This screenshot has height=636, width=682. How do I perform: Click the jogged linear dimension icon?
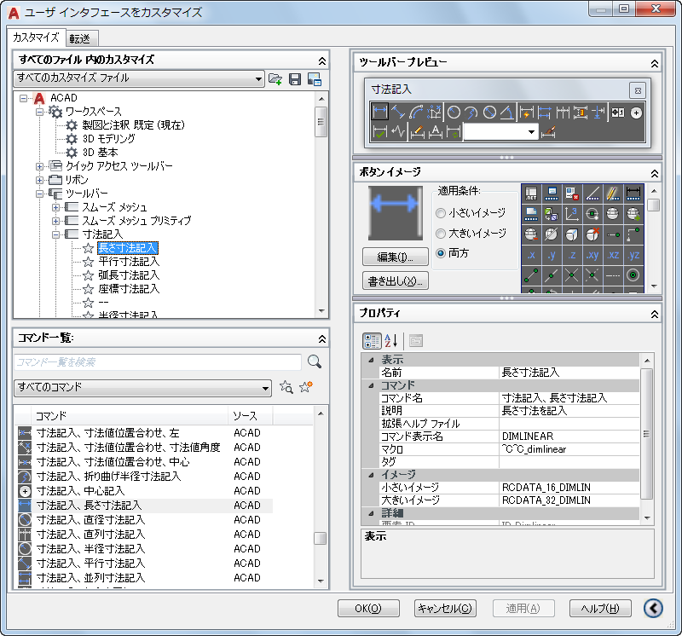click(398, 132)
